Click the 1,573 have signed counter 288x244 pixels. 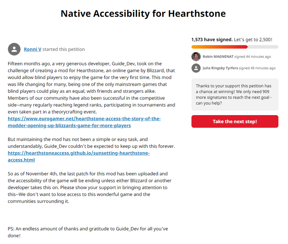[x=212, y=40]
